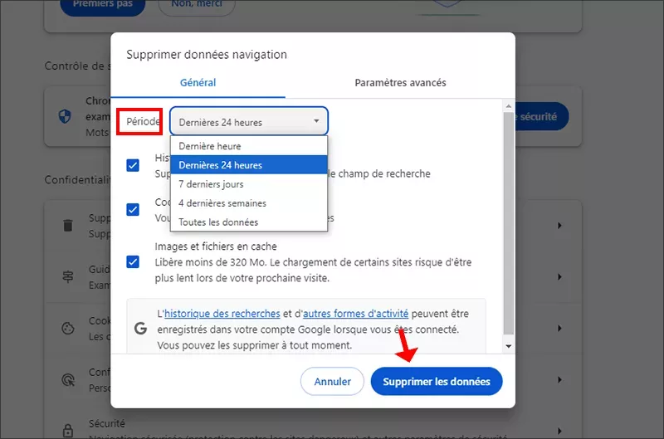The image size is (664, 439).
Task: Click the trash icon in settings list
Action: click(x=68, y=225)
